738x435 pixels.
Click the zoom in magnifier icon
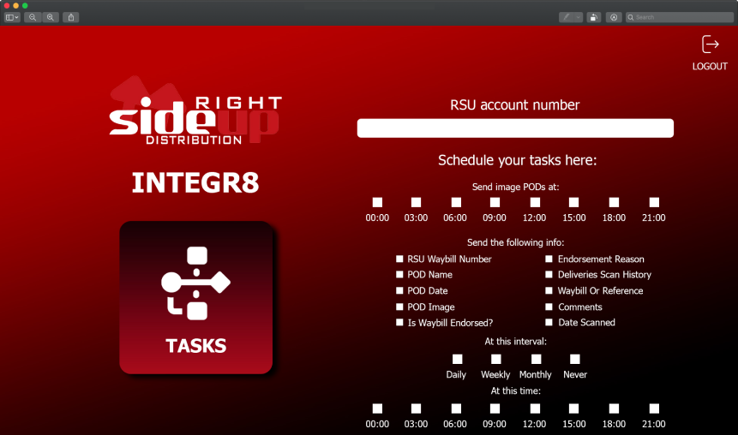[x=51, y=17]
